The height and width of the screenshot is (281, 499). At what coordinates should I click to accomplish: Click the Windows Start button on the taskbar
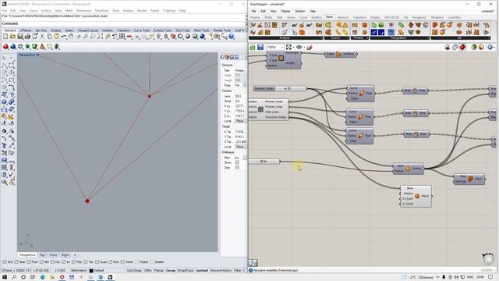pos(5,277)
